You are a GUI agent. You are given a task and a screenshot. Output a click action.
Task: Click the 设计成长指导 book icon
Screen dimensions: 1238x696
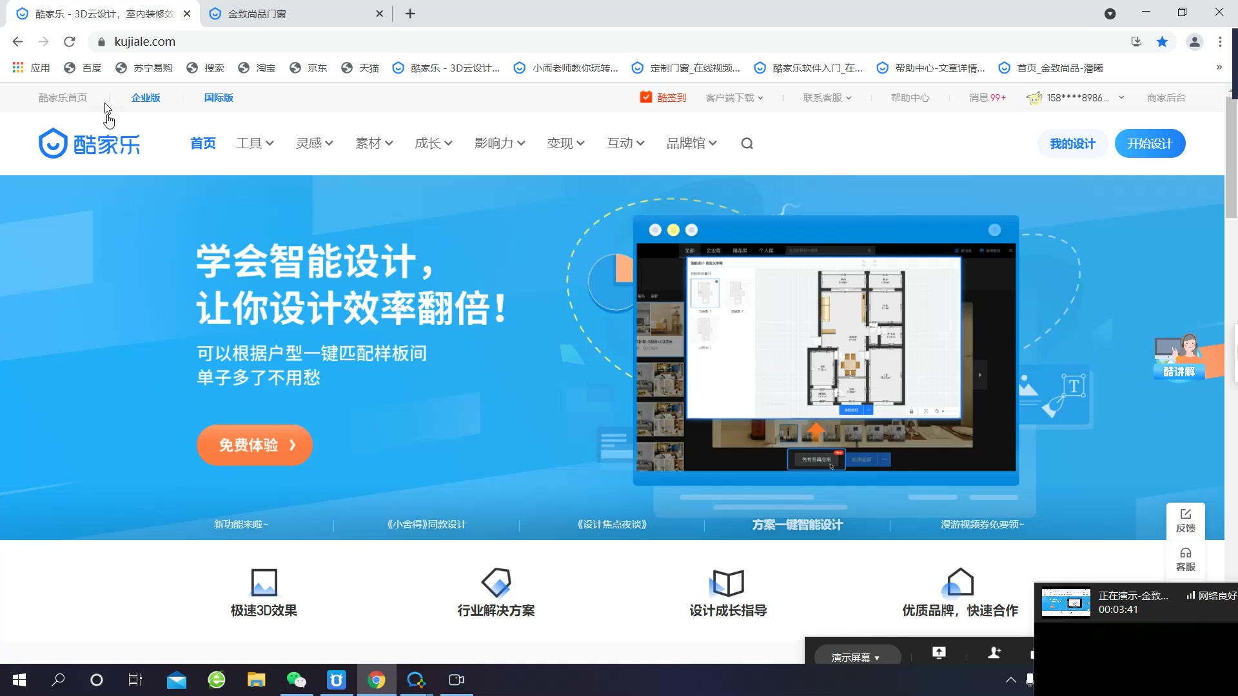[x=728, y=583]
